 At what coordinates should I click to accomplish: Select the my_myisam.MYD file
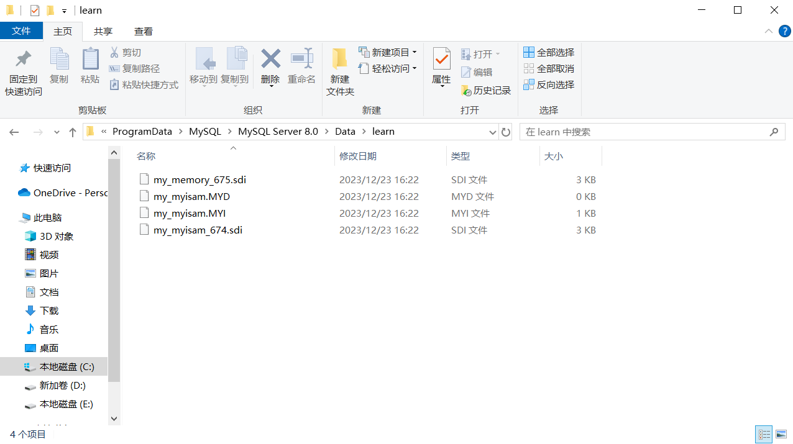[x=191, y=197]
